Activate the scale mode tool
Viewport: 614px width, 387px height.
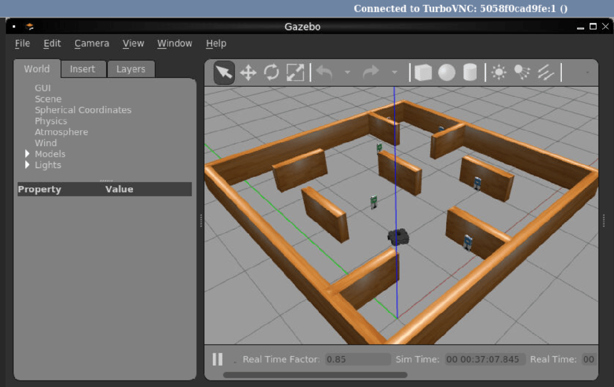[x=295, y=72]
